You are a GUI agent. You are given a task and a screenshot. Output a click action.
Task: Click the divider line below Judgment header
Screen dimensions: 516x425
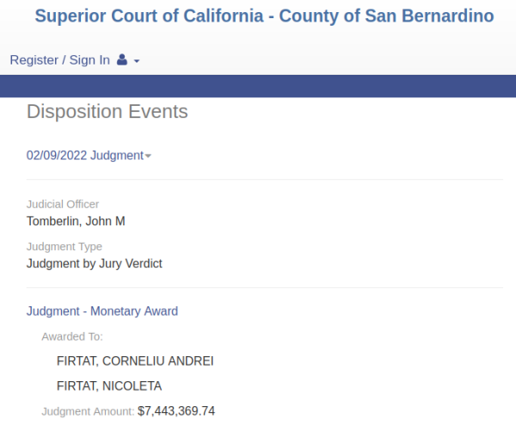(265, 180)
